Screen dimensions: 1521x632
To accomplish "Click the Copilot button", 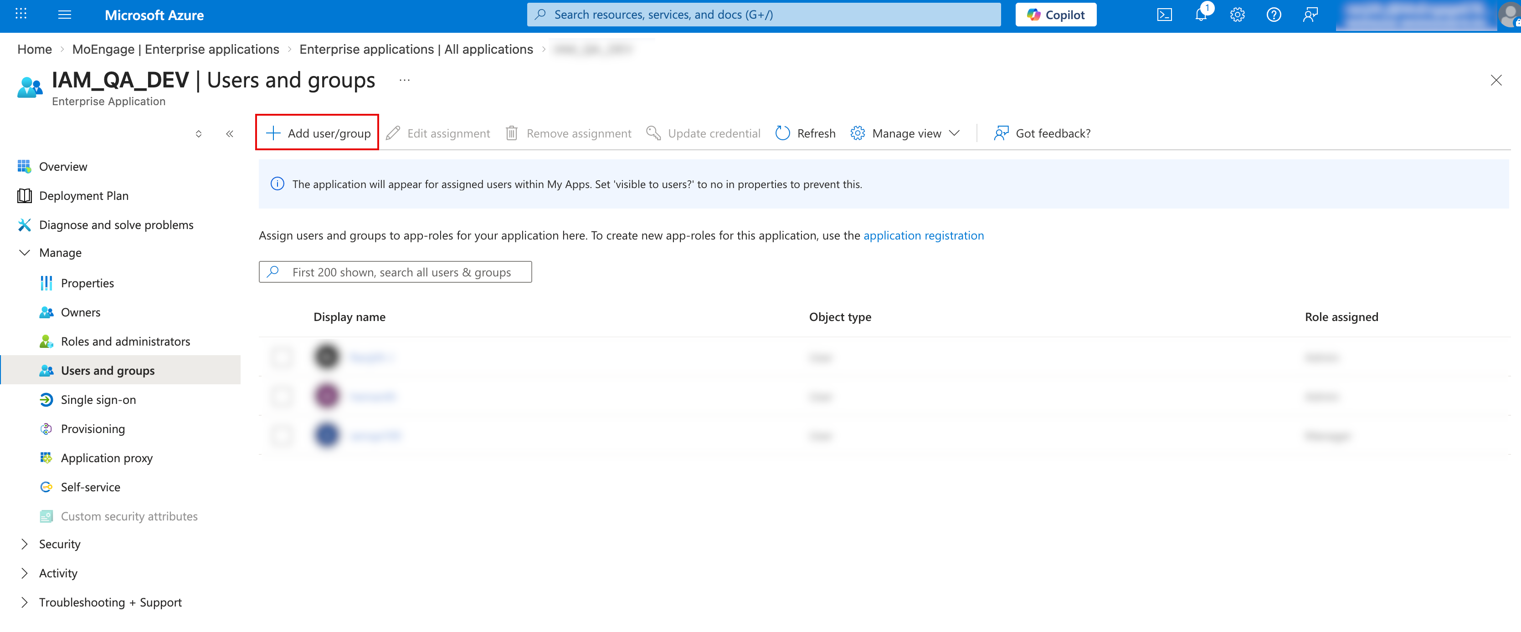I will [1055, 15].
